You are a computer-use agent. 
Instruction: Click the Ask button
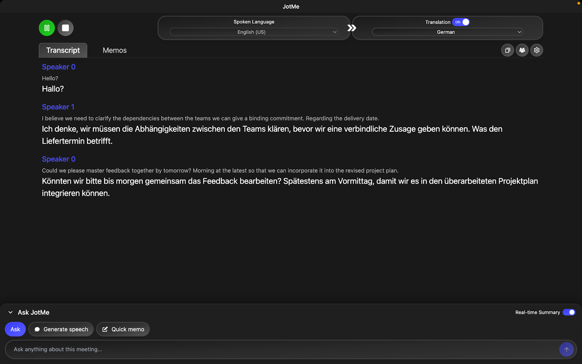15,329
